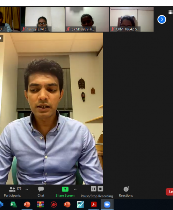Click the square recording indicator on main video
The width and height of the screenshot is (173, 210).
1,38
